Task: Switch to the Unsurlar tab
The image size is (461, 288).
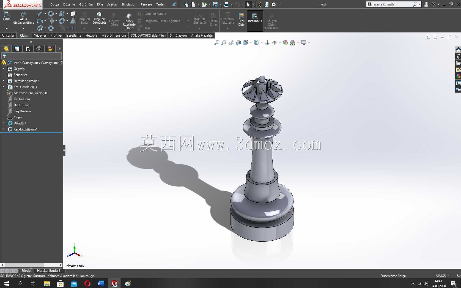Action: tap(8, 36)
